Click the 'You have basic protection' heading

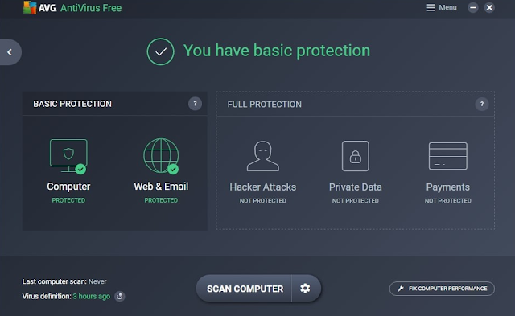point(277,51)
